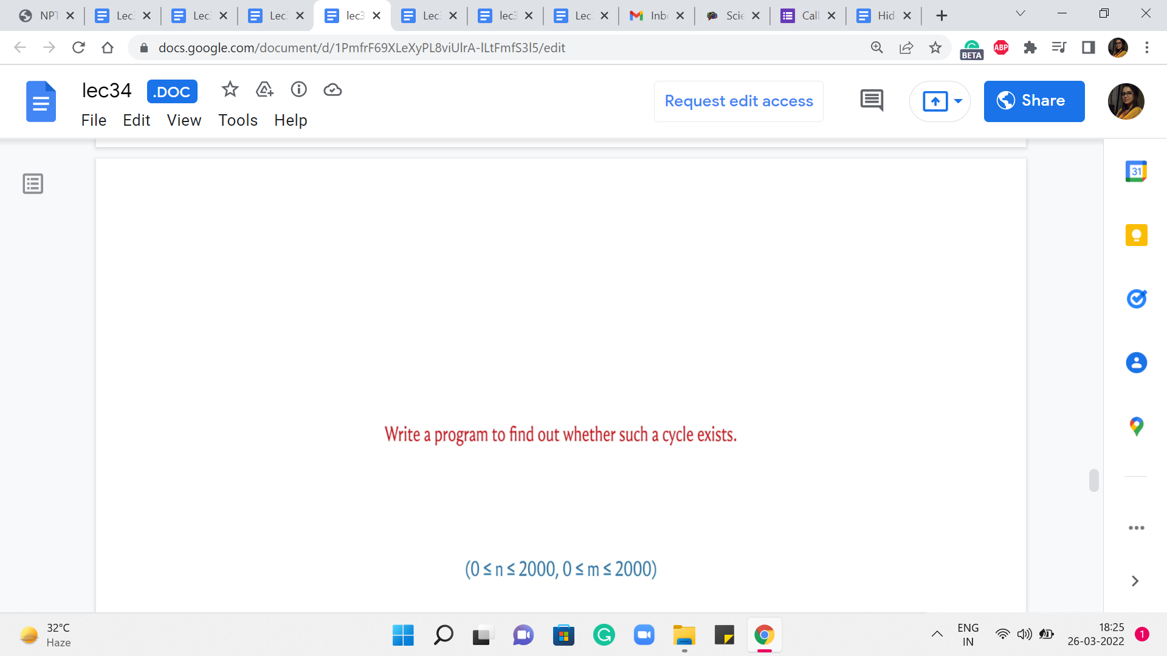Open the document details info icon
This screenshot has height=656, width=1167.
click(298, 90)
